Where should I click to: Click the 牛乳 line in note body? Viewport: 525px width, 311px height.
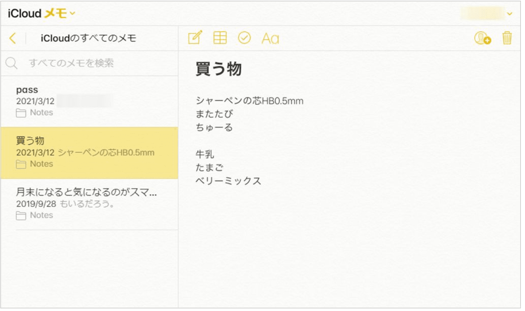point(205,154)
